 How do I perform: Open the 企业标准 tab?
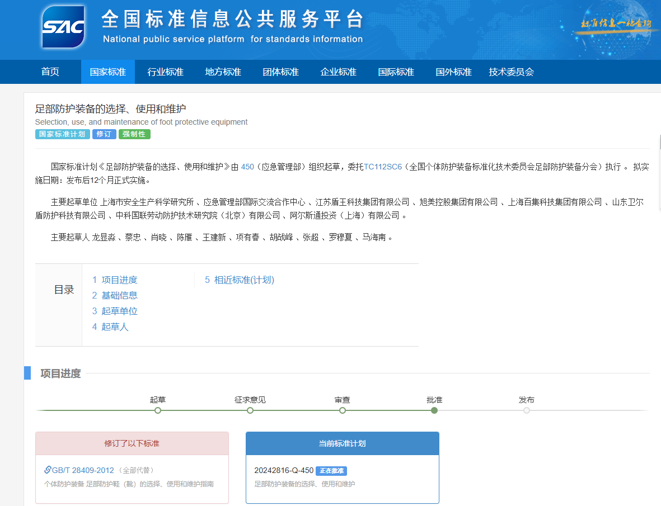tap(339, 72)
